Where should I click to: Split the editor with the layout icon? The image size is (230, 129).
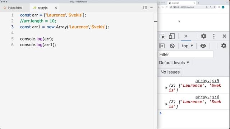point(145,8)
